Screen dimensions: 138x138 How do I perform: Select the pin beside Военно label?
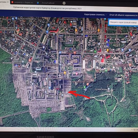click(x=33, y=84)
